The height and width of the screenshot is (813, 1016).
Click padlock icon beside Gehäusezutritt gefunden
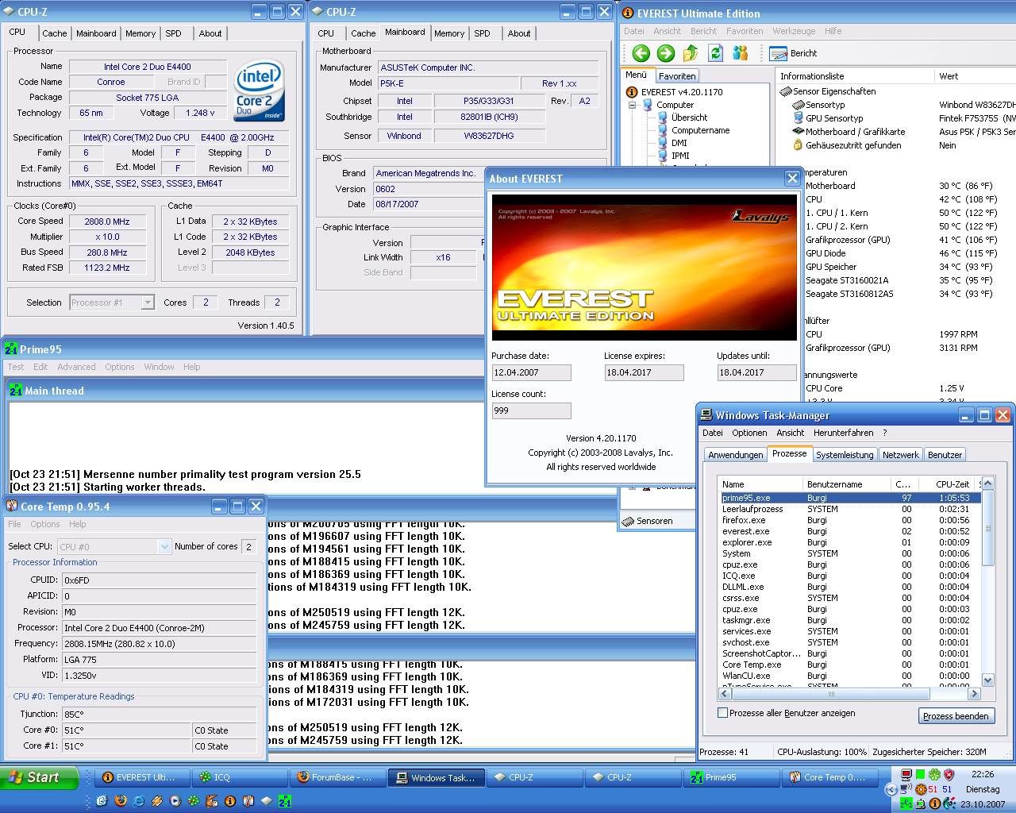pos(798,145)
